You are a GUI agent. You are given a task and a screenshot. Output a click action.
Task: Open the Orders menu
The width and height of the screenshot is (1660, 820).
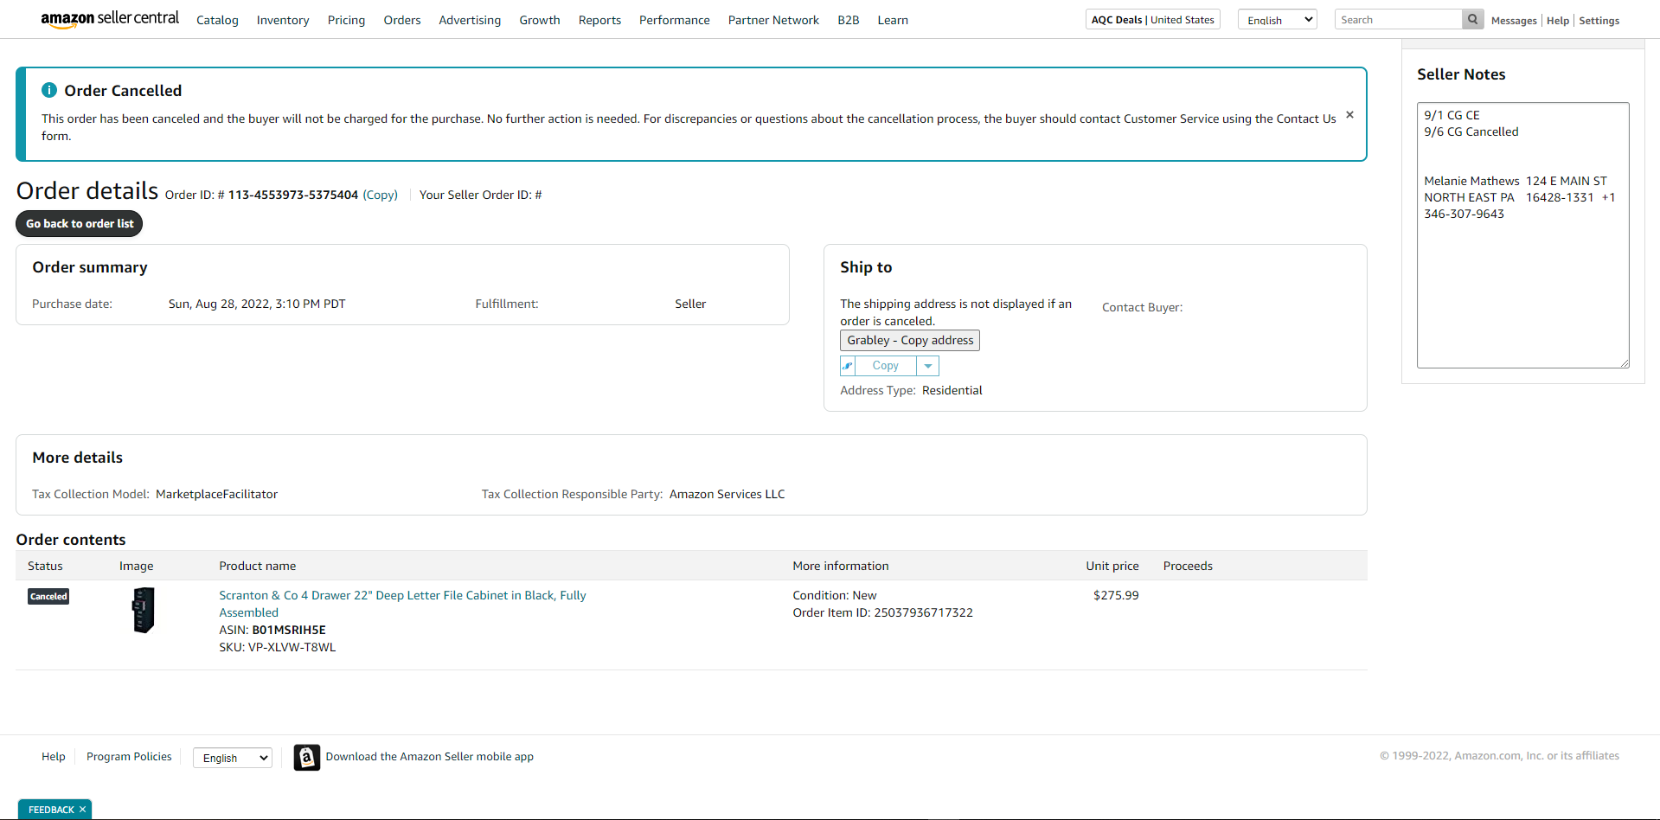402,20
